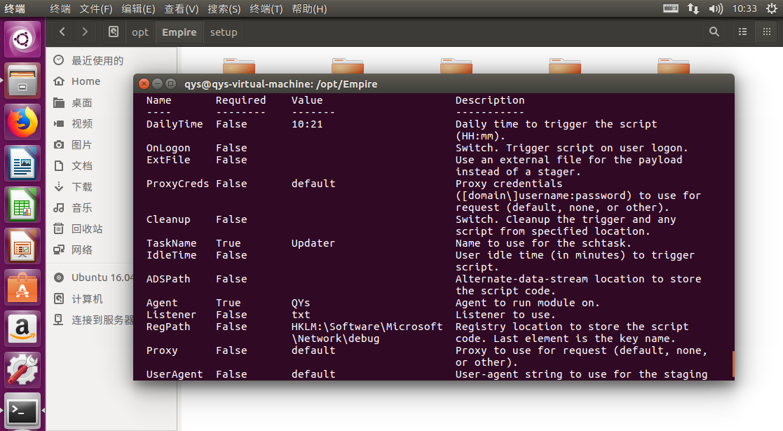This screenshot has height=431, width=783.
Task: Click the clock showing 10:33
Action: click(x=744, y=8)
